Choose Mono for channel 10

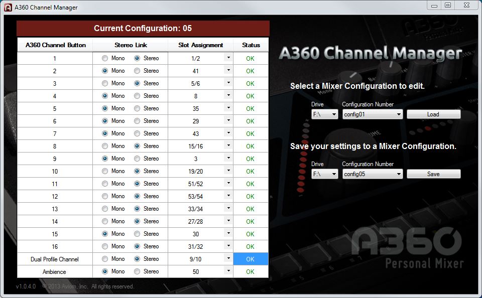pyautogui.click(x=105, y=171)
